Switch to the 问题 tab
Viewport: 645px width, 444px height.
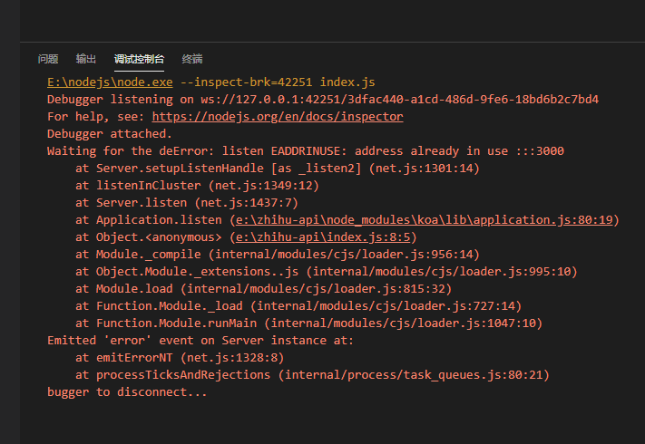pos(48,59)
